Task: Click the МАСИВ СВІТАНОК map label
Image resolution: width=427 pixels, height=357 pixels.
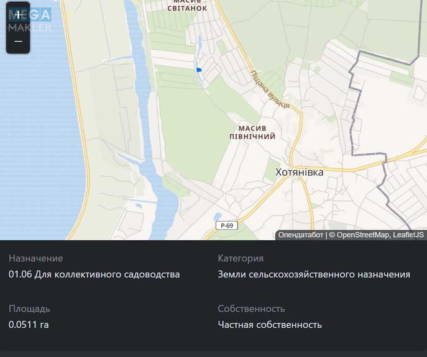Action: click(x=187, y=6)
